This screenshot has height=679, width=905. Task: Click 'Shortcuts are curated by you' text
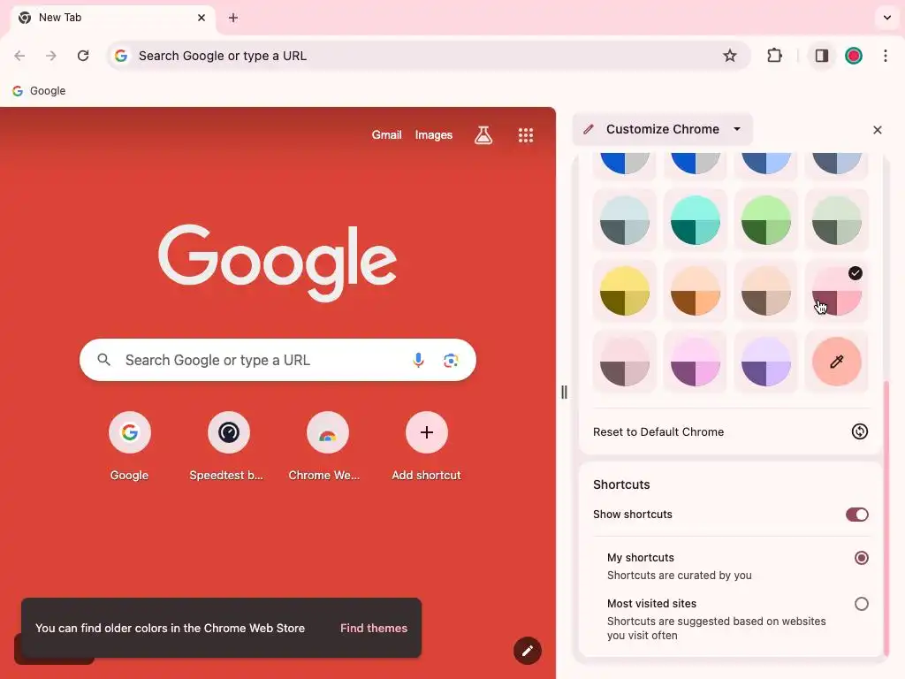point(680,575)
